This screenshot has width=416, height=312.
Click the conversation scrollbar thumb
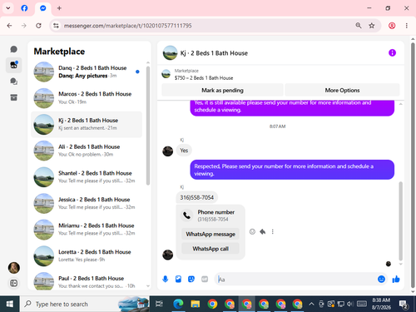click(x=400, y=220)
